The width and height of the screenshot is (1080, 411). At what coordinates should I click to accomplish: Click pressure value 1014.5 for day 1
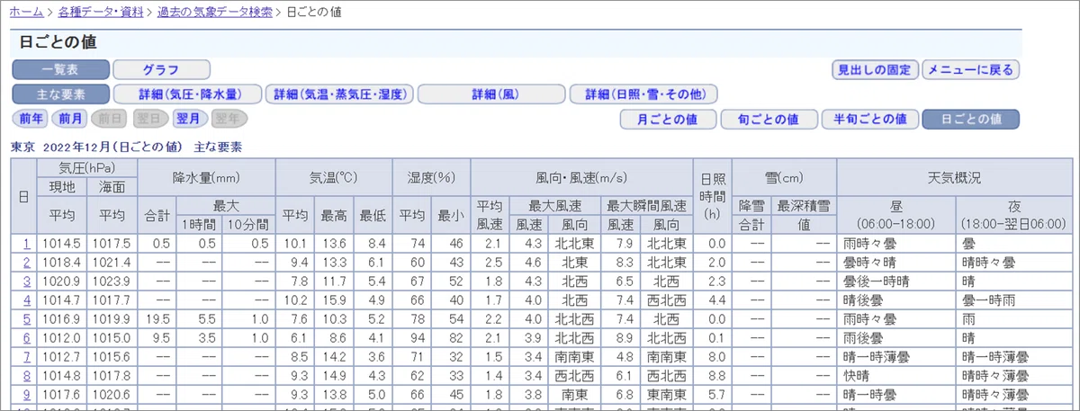pyautogui.click(x=62, y=243)
